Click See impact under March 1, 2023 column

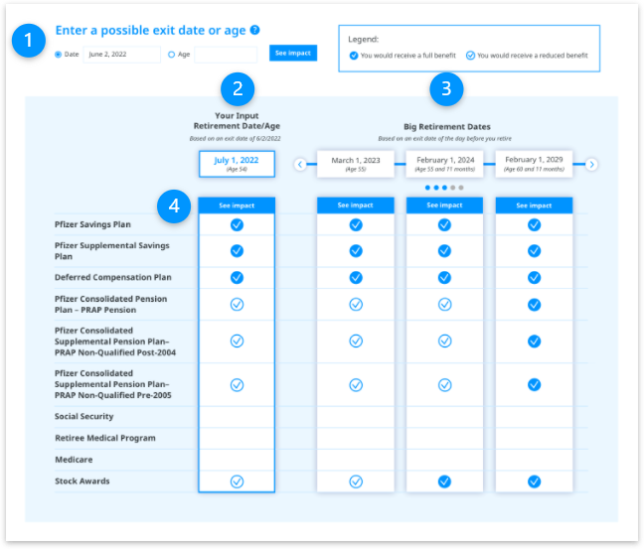coord(355,206)
